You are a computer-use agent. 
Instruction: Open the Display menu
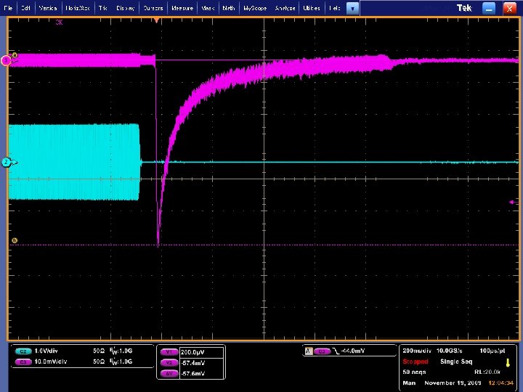tap(126, 8)
